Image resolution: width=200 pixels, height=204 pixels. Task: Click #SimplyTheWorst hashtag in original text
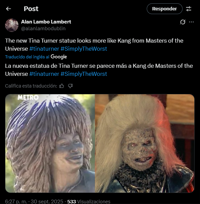[x=84, y=49]
